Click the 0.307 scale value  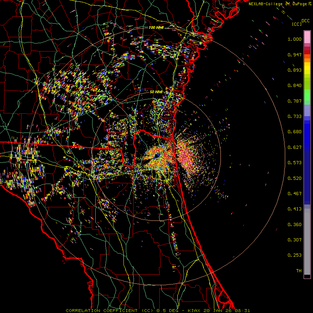295,240
